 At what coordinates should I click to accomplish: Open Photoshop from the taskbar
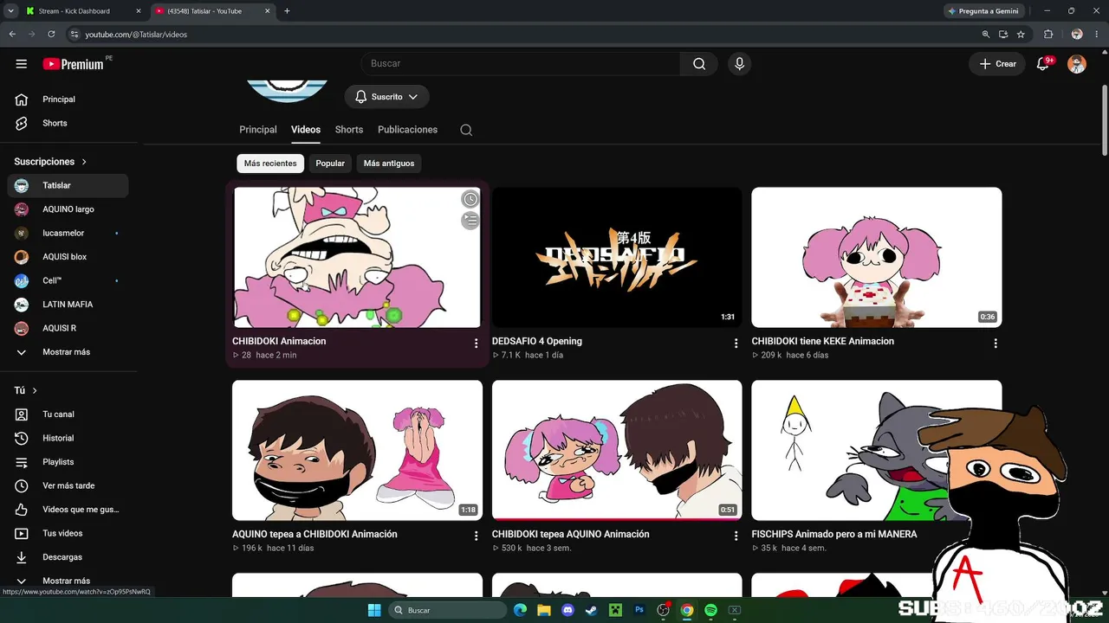[x=639, y=610]
